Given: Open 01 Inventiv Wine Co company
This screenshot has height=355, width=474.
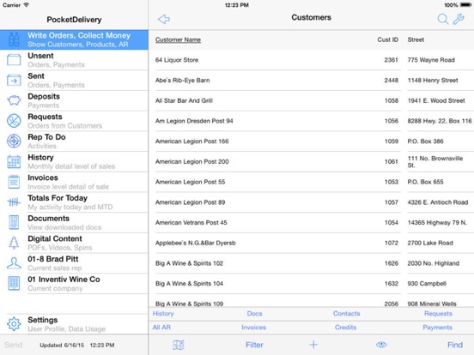Looking at the screenshot, I should coord(74,283).
